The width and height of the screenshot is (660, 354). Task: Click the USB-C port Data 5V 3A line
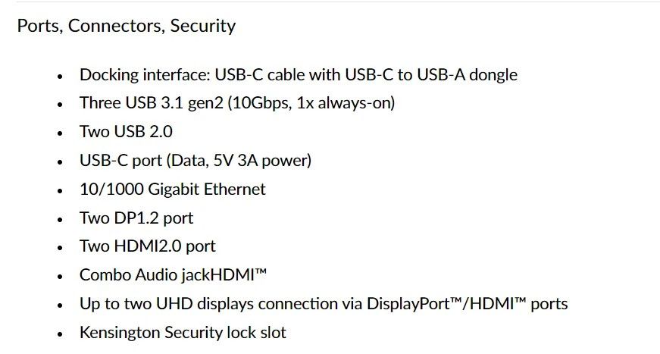point(195,161)
